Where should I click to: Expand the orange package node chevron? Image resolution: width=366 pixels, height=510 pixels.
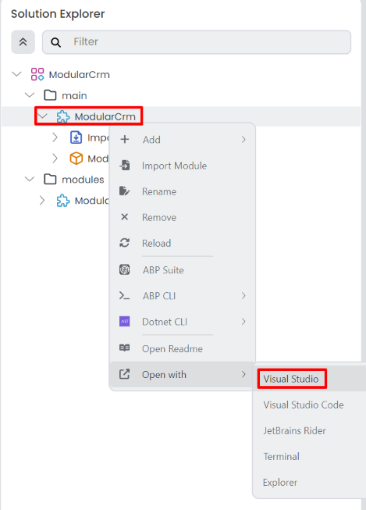(55, 159)
